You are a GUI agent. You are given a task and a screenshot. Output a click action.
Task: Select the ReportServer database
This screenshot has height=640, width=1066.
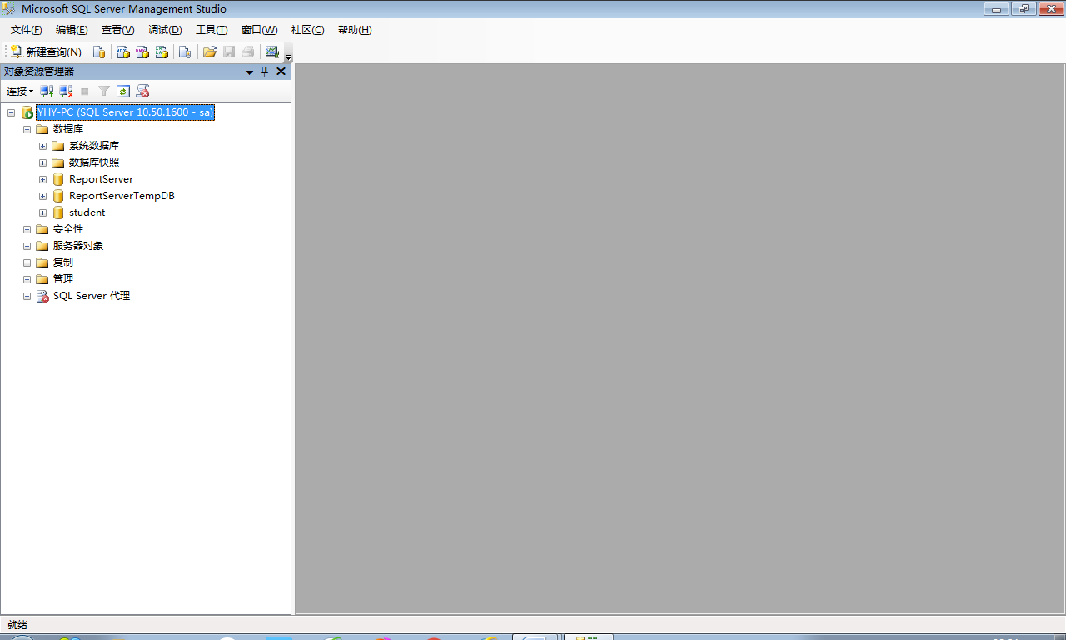101,179
